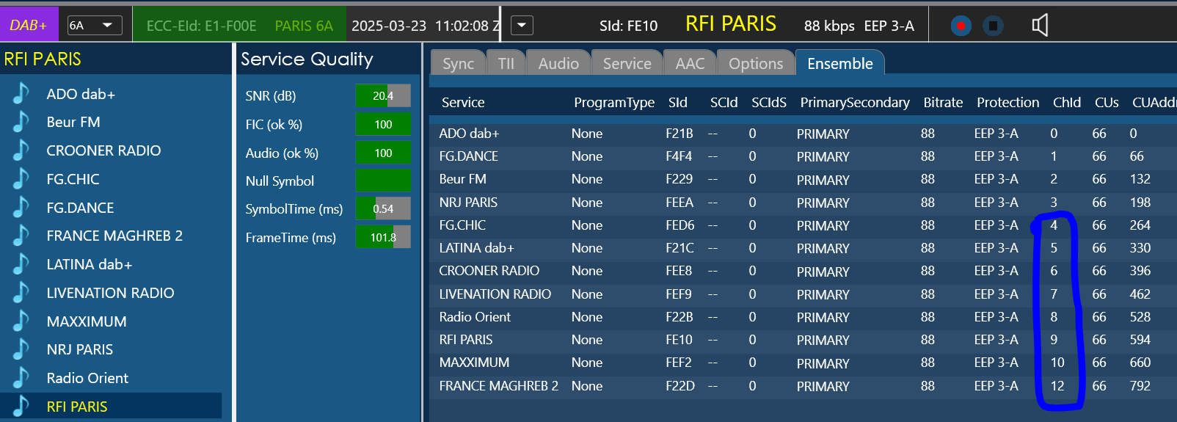Click the DAB+ mode button
1177x422 pixels.
click(x=28, y=26)
